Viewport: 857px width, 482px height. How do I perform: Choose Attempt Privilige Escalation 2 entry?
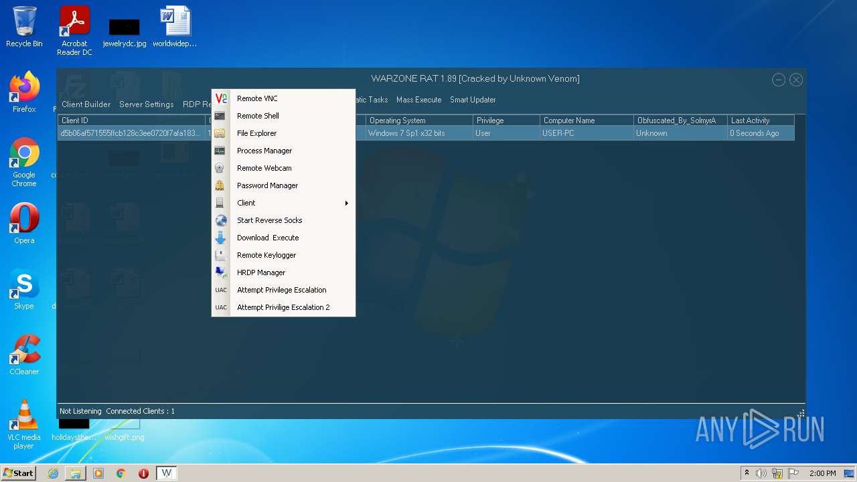[x=283, y=307]
